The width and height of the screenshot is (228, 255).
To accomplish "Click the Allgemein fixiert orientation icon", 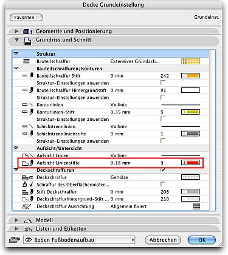I will click(196, 206).
